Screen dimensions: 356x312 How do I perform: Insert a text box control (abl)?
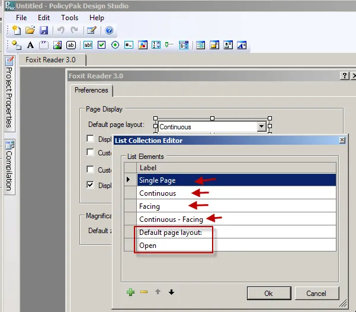88,45
